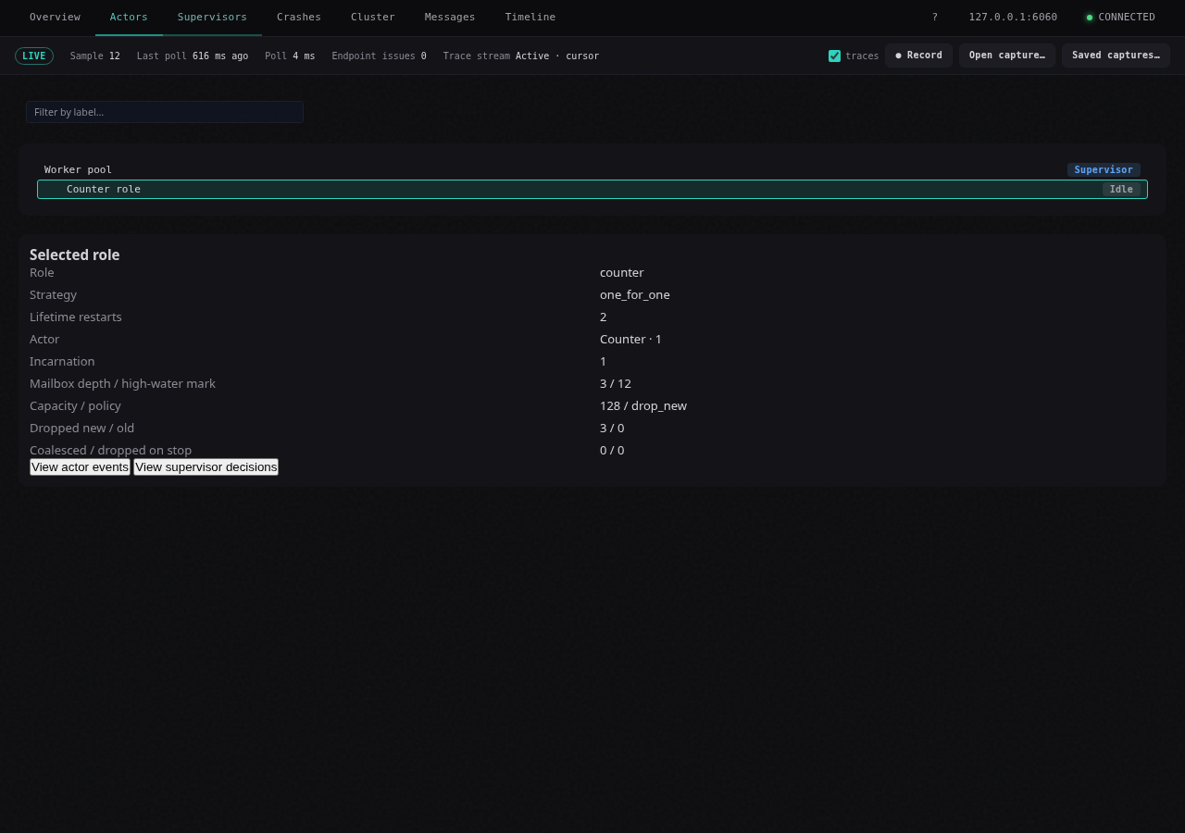Click the Endpoint issues 0 readout
This screenshot has width=1185, height=833.
click(x=380, y=56)
